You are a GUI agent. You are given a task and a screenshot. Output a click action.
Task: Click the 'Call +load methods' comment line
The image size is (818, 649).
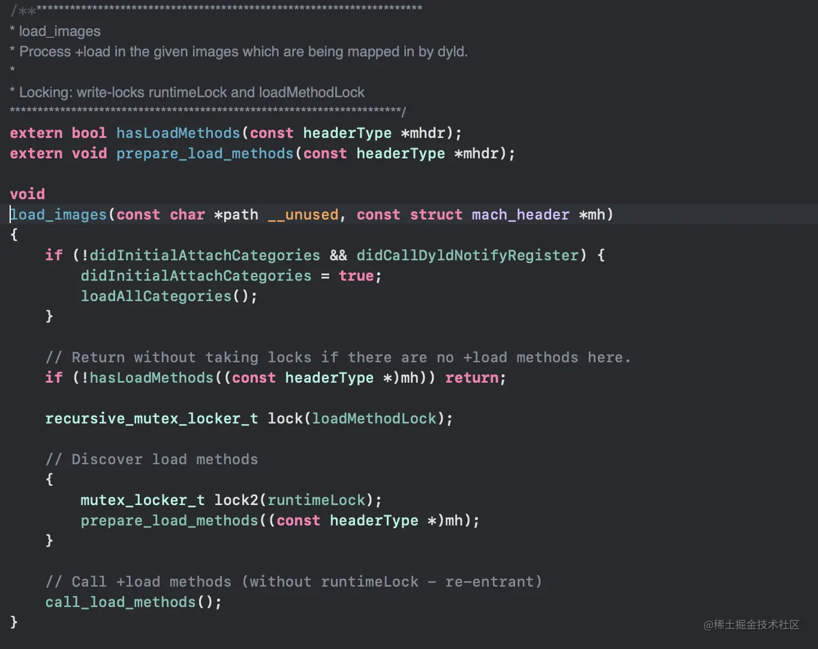click(x=294, y=582)
